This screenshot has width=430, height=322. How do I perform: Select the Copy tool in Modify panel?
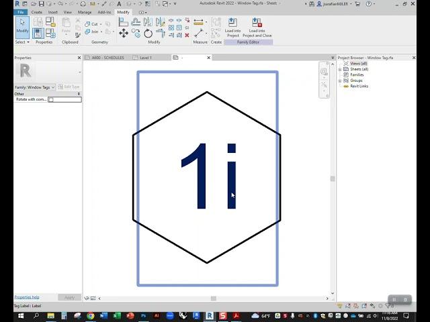[136, 34]
